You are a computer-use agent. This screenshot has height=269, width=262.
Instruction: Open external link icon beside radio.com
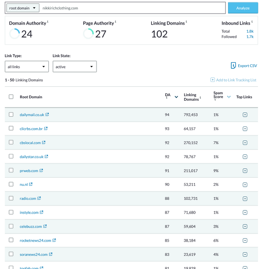tap(39, 198)
